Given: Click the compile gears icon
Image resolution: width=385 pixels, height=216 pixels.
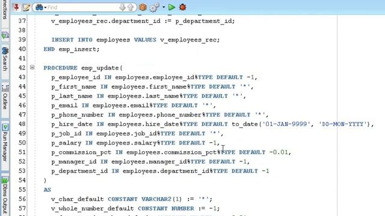Looking at the screenshot, I should point(155,7).
